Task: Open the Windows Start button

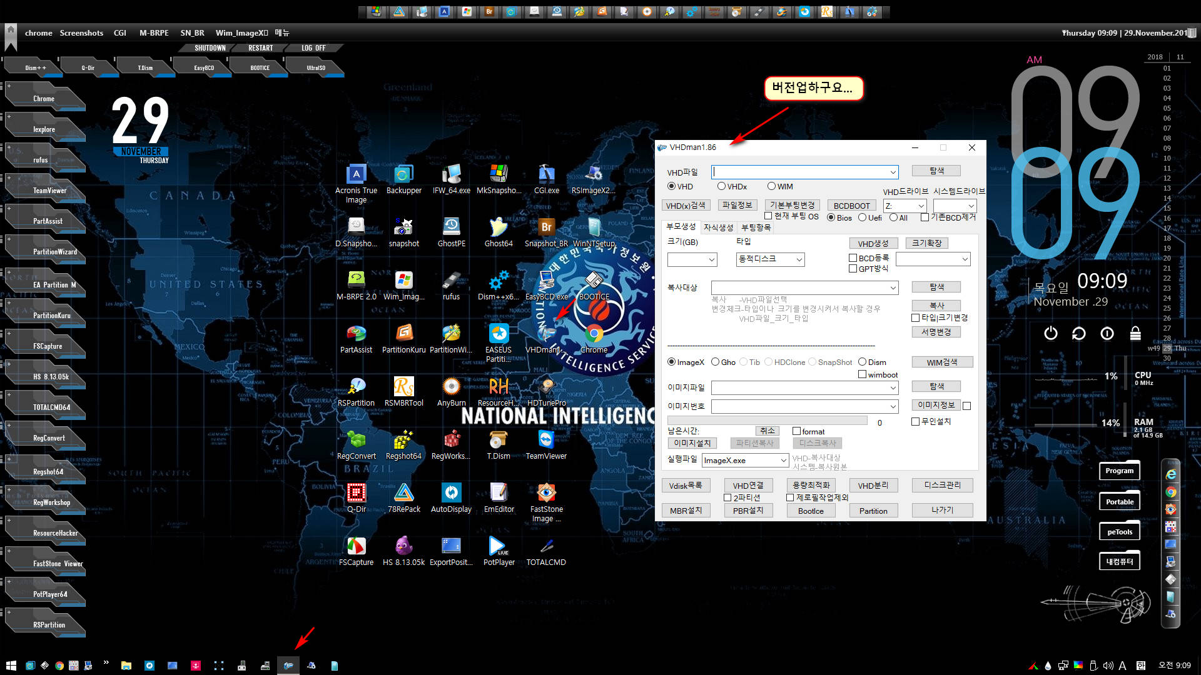Action: (11, 666)
